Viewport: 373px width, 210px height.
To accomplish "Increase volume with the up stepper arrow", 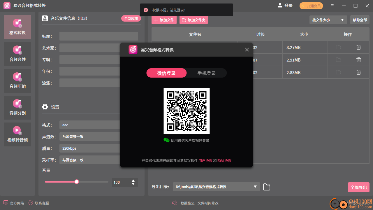I will [133, 181].
